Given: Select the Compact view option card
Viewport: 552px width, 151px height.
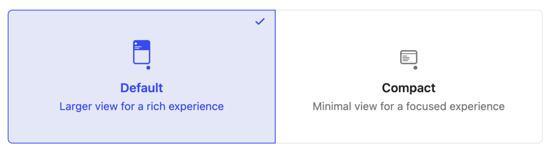Looking at the screenshot, I should click(x=409, y=77).
